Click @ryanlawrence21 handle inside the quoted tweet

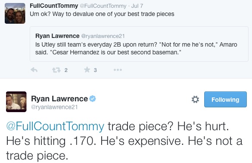[x=103, y=36]
